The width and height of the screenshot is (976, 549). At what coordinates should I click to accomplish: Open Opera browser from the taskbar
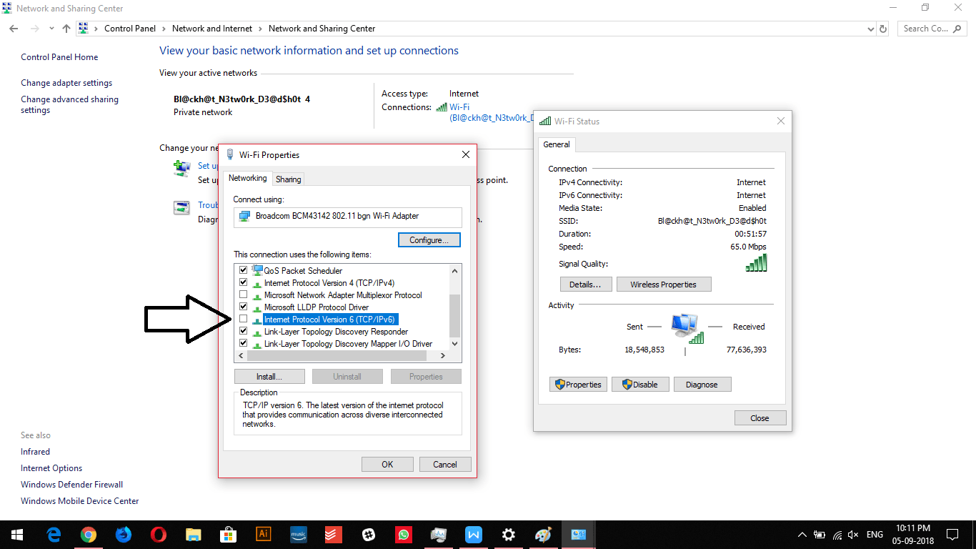pyautogui.click(x=158, y=534)
